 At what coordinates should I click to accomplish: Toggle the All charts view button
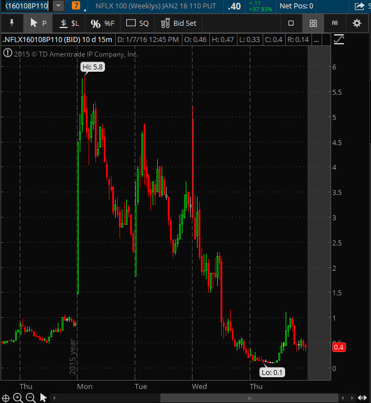point(335,23)
